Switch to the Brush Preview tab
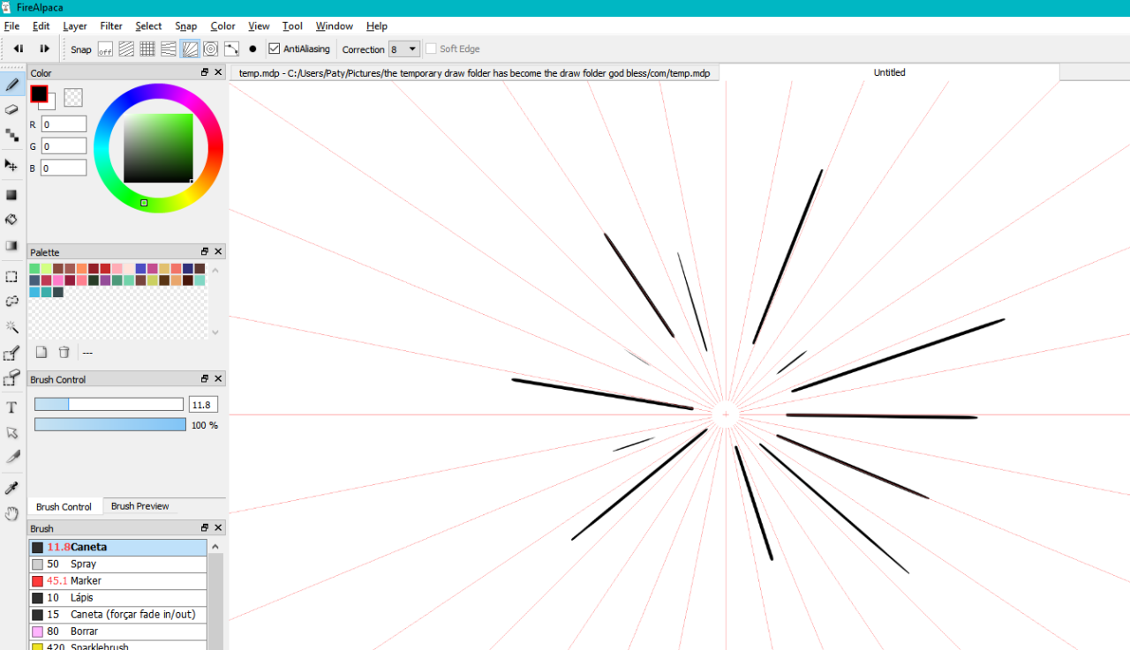 140,506
